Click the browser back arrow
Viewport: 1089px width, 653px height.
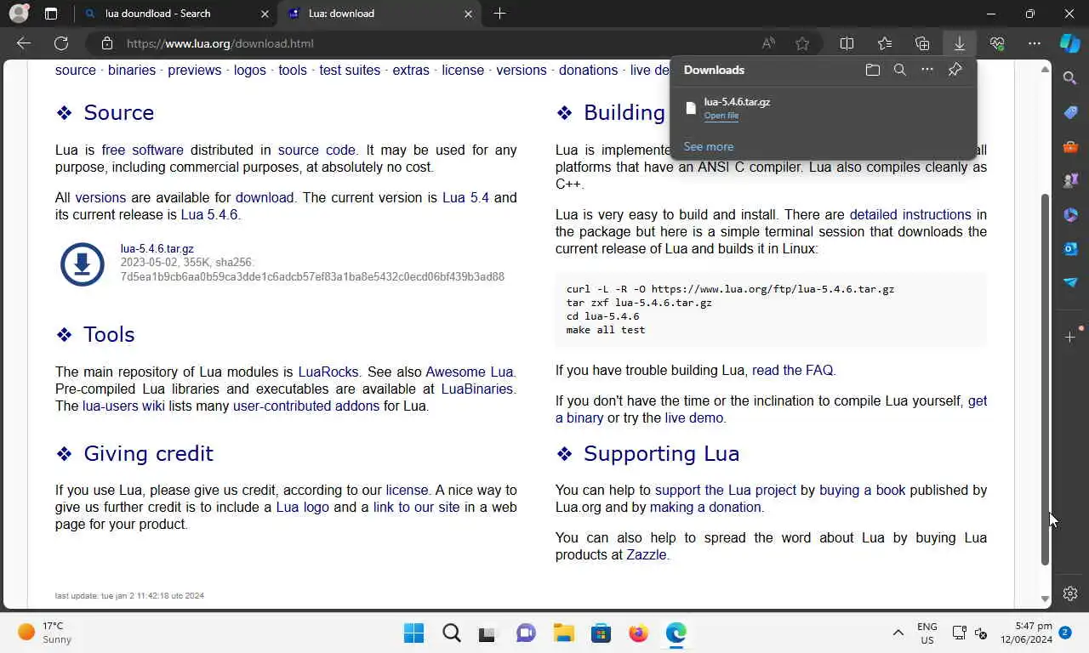pyautogui.click(x=24, y=43)
